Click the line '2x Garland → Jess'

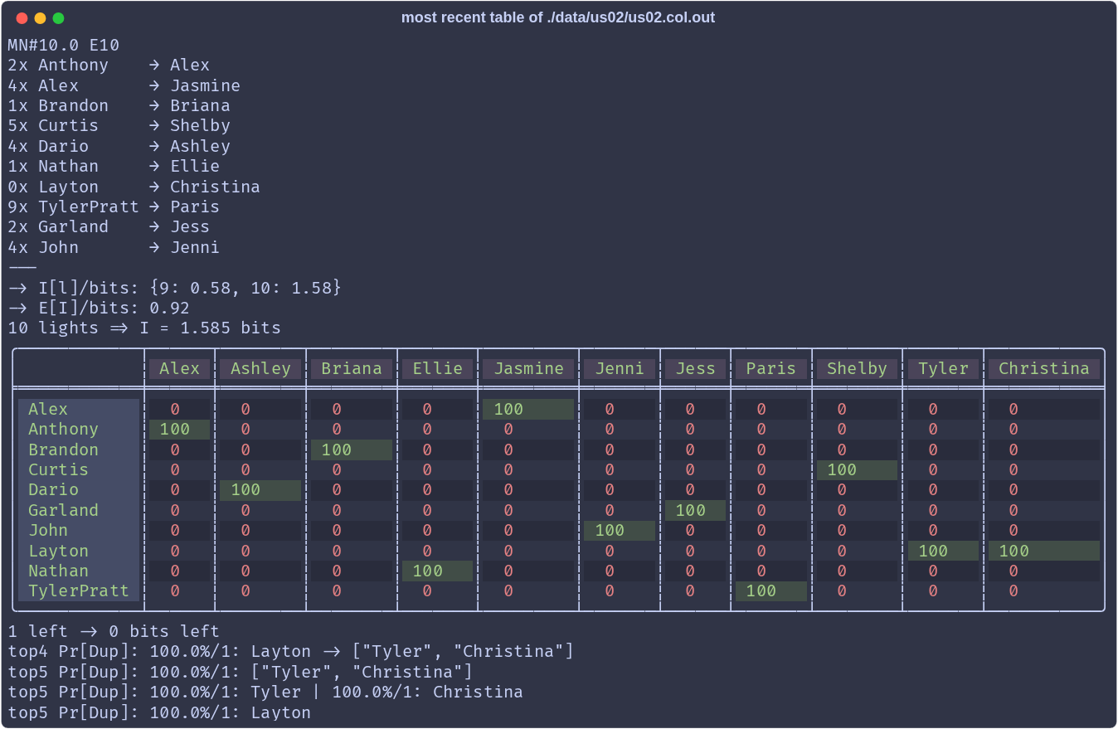coord(109,226)
